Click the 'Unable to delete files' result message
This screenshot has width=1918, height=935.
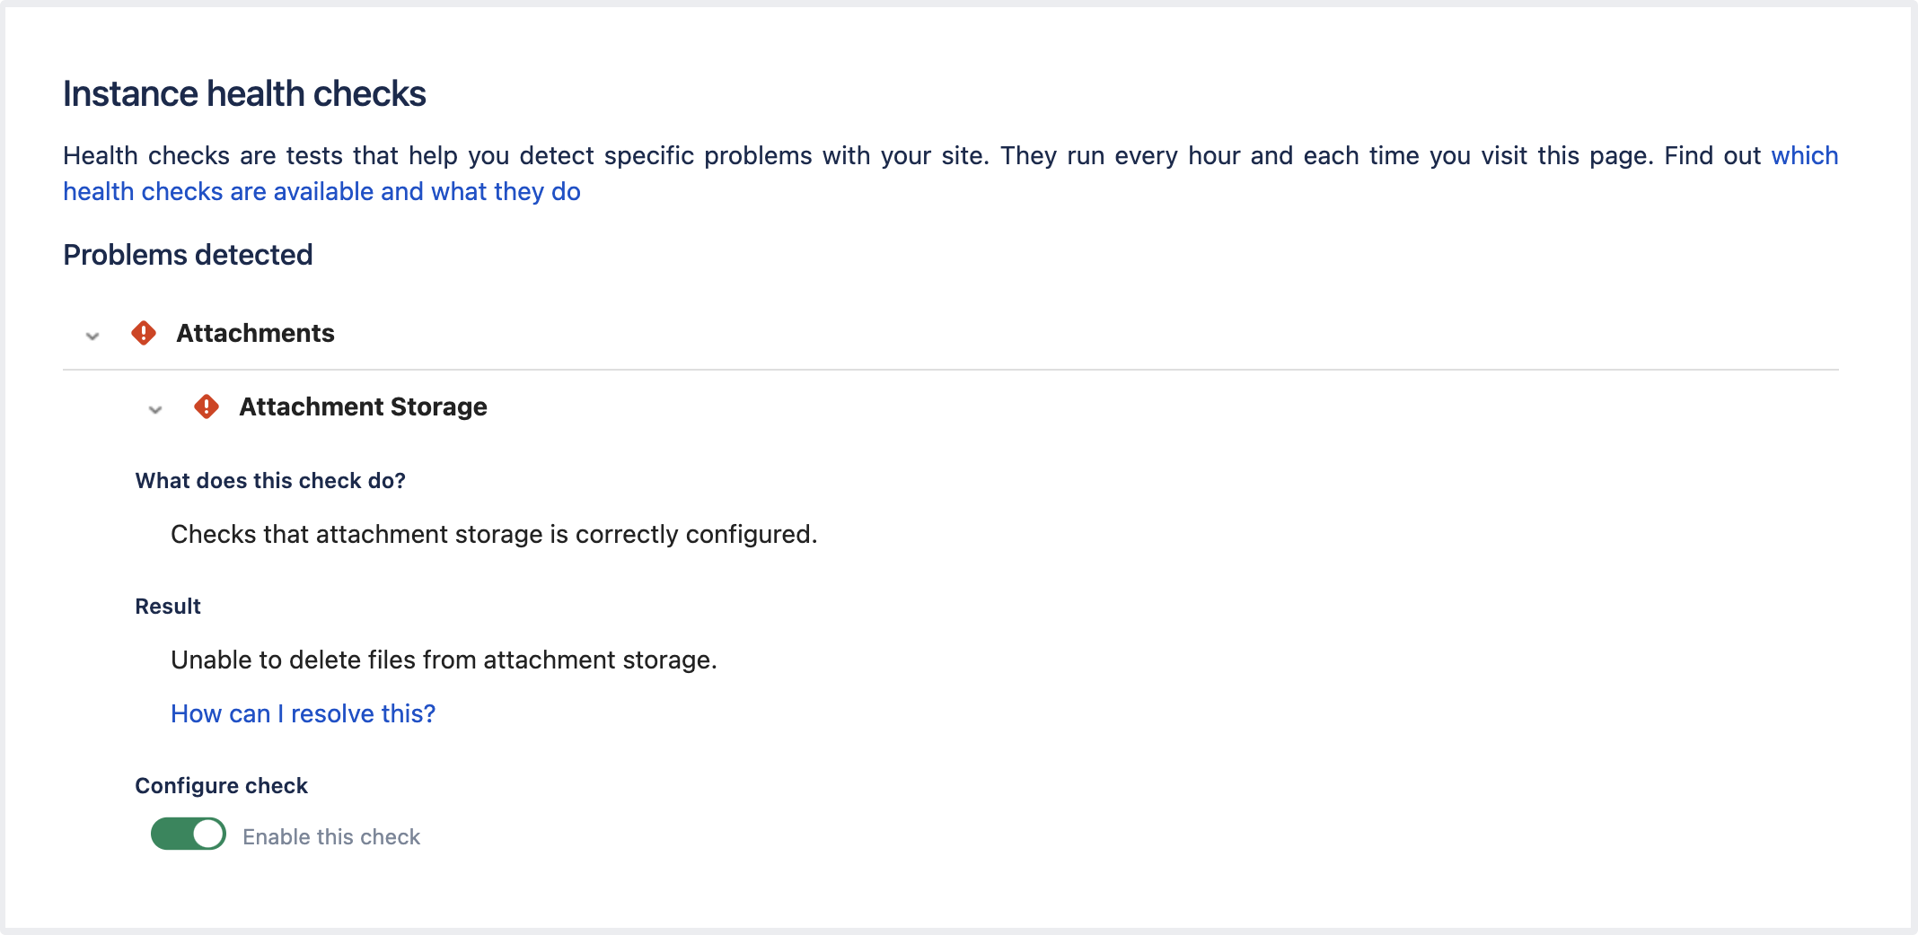444,660
